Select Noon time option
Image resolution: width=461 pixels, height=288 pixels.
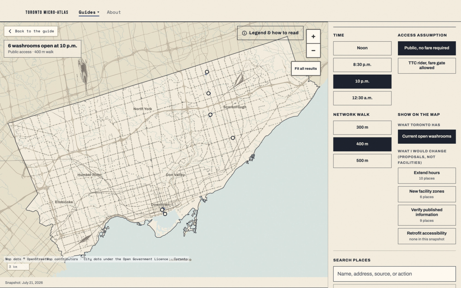(362, 48)
